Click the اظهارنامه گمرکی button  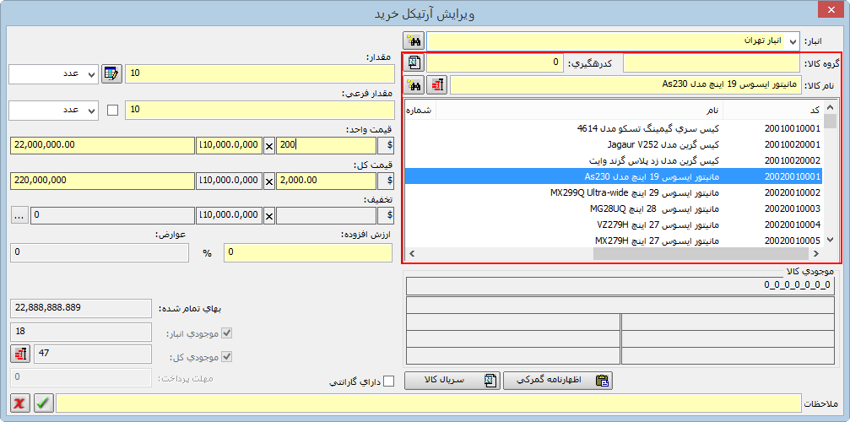tap(558, 381)
